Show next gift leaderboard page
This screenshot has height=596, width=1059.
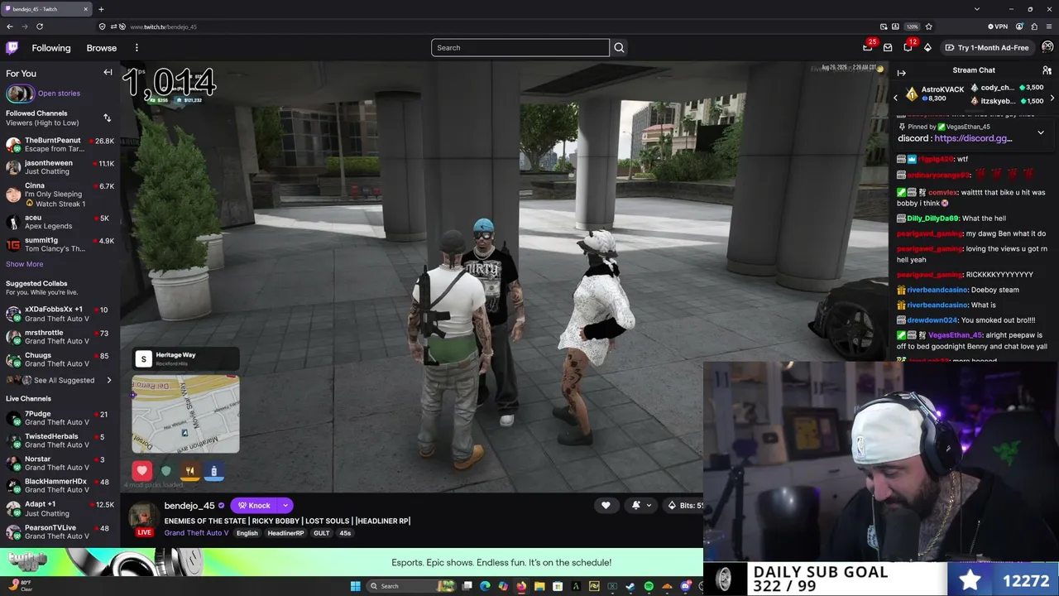pyautogui.click(x=1052, y=99)
